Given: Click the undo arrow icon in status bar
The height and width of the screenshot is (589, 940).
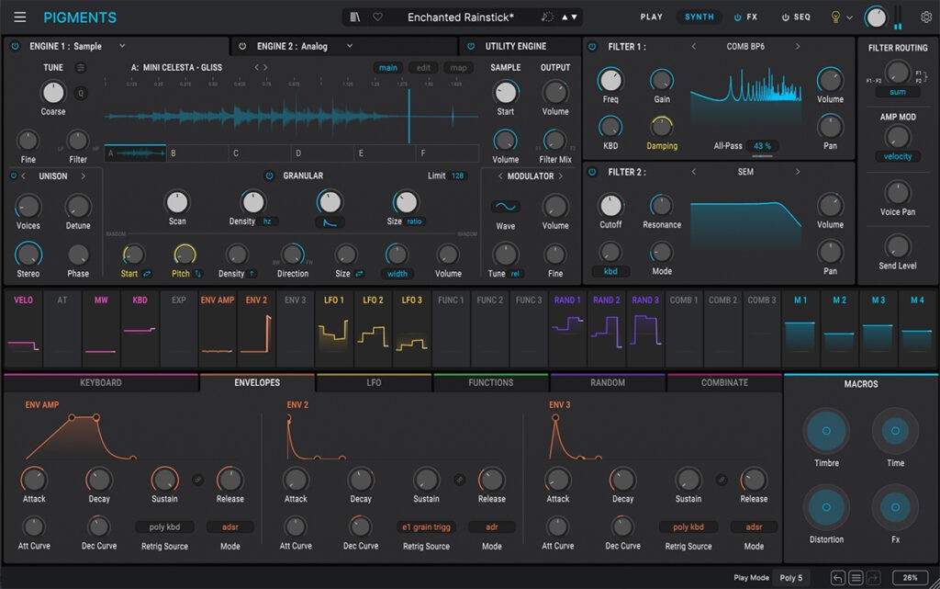Looking at the screenshot, I should coord(837,578).
